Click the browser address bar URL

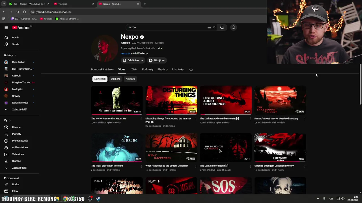[54, 12]
